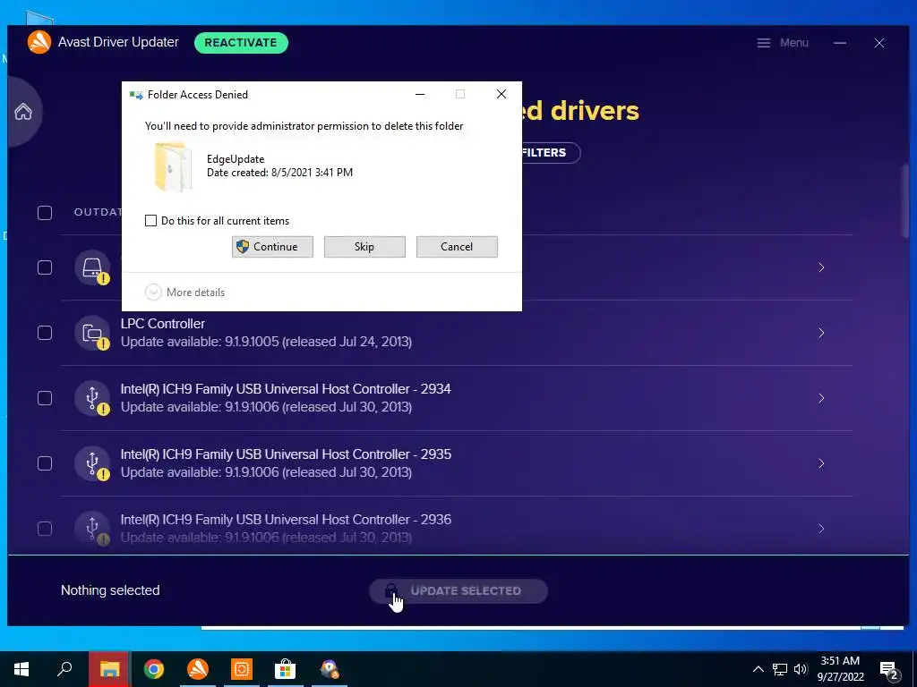
Task: Click the EdgeUpdate folder icon in dialog
Action: click(x=173, y=166)
